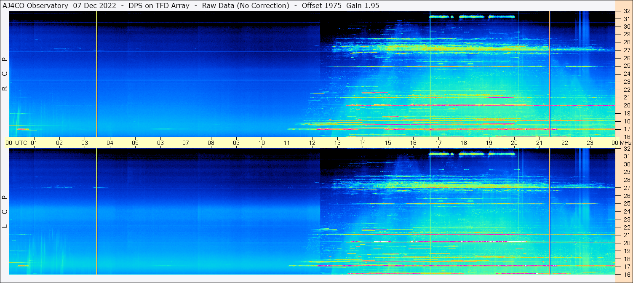Click '31' on LCP frequency scale
This screenshot has width=633, height=283.
(627, 156)
